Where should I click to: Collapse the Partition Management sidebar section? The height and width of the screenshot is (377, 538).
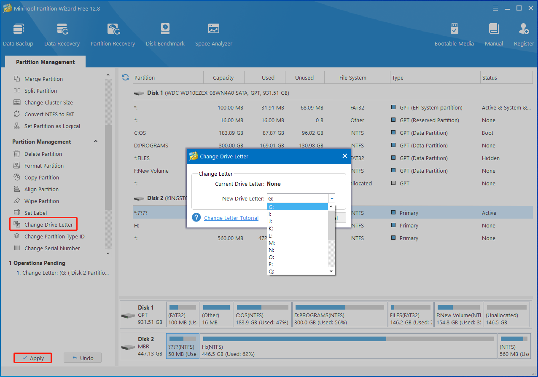tap(96, 142)
